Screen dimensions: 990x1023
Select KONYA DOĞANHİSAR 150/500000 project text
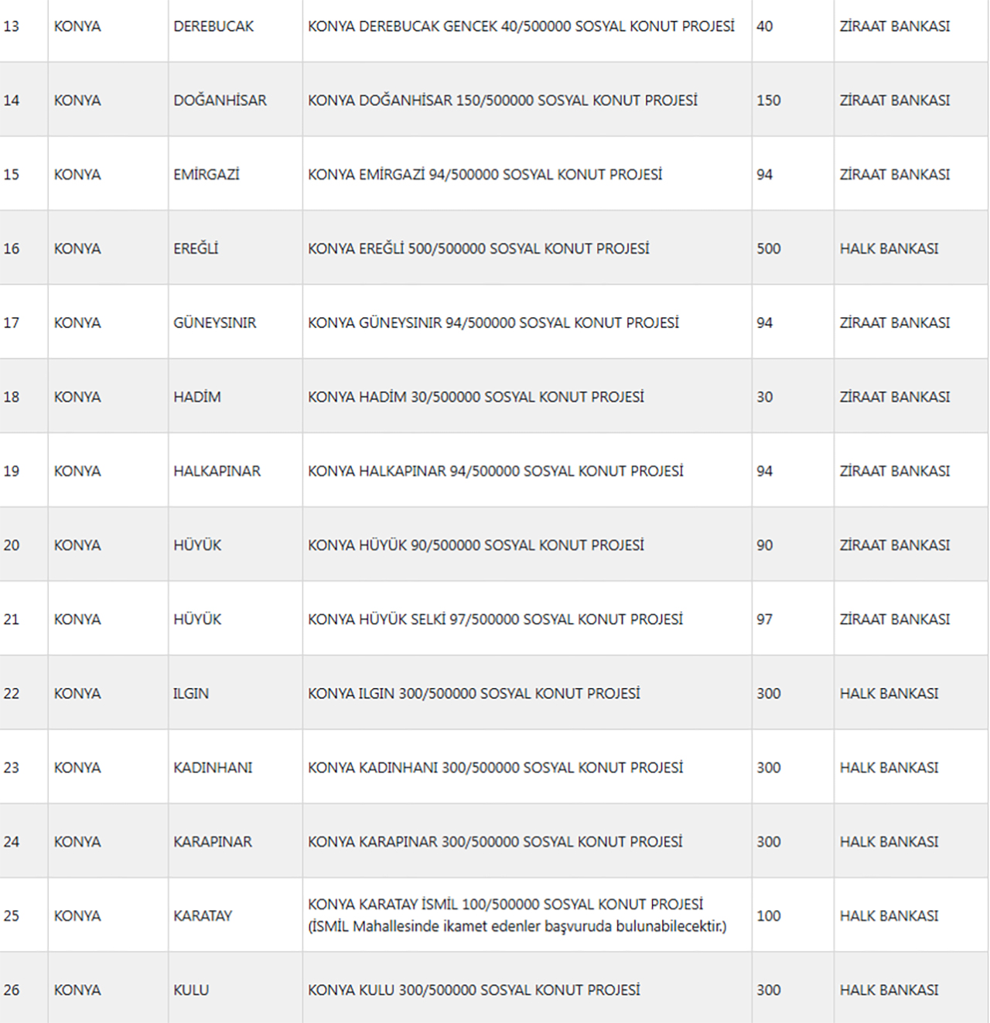pyautogui.click(x=502, y=101)
